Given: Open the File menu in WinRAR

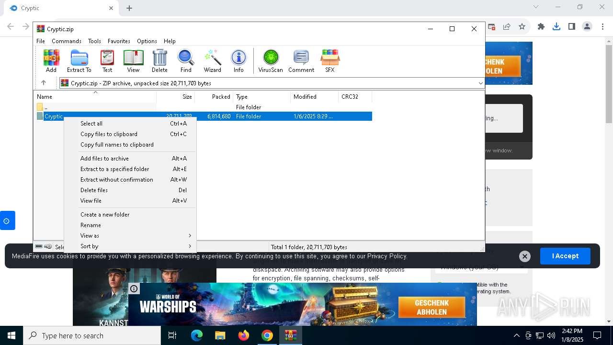Looking at the screenshot, I should tap(41, 41).
